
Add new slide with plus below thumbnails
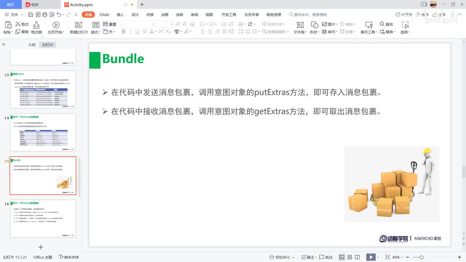(x=41, y=247)
